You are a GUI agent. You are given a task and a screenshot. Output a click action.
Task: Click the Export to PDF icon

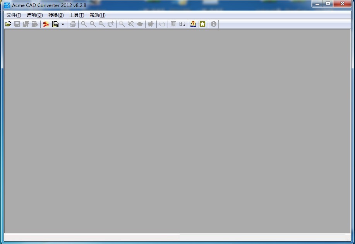46,24
